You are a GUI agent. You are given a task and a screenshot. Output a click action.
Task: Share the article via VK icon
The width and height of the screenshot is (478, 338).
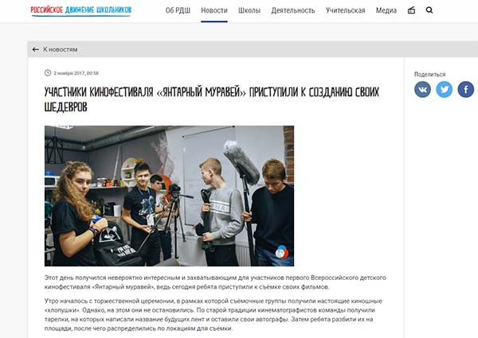[x=422, y=89]
